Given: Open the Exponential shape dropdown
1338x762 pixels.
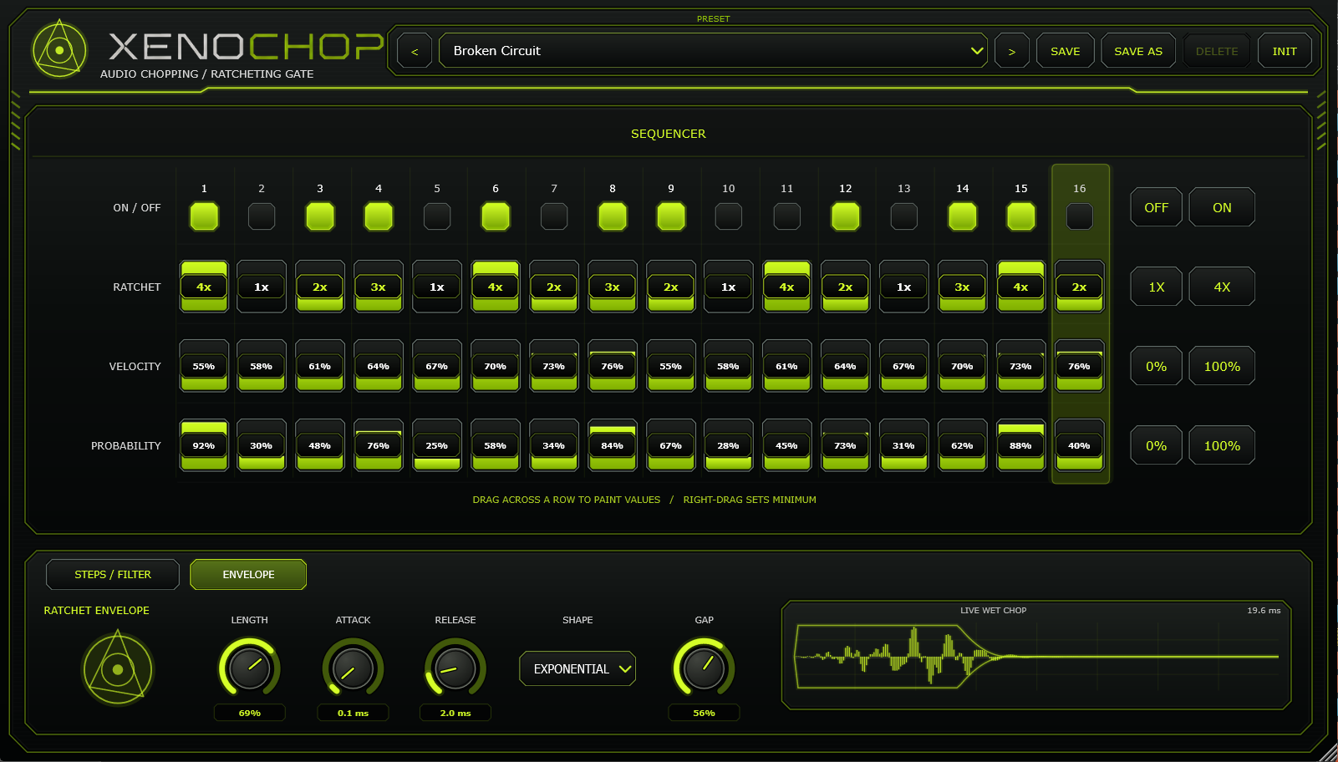Looking at the screenshot, I should tap(577, 668).
